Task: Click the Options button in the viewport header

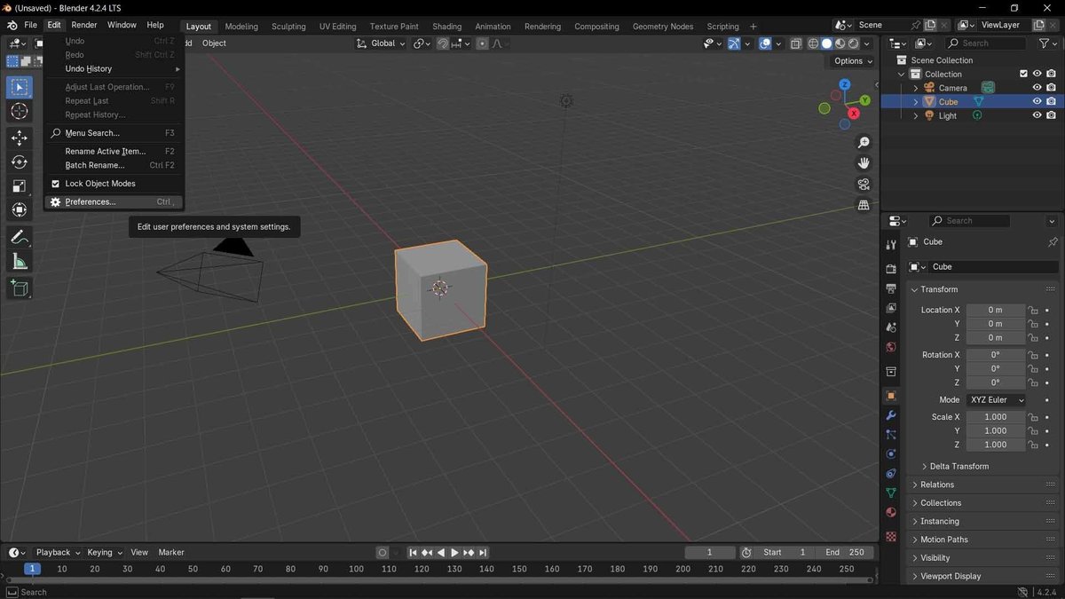Action: pos(849,60)
